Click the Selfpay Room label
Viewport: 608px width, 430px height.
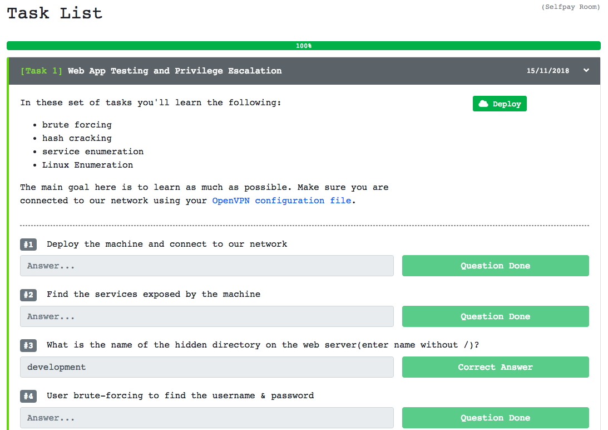click(x=571, y=7)
